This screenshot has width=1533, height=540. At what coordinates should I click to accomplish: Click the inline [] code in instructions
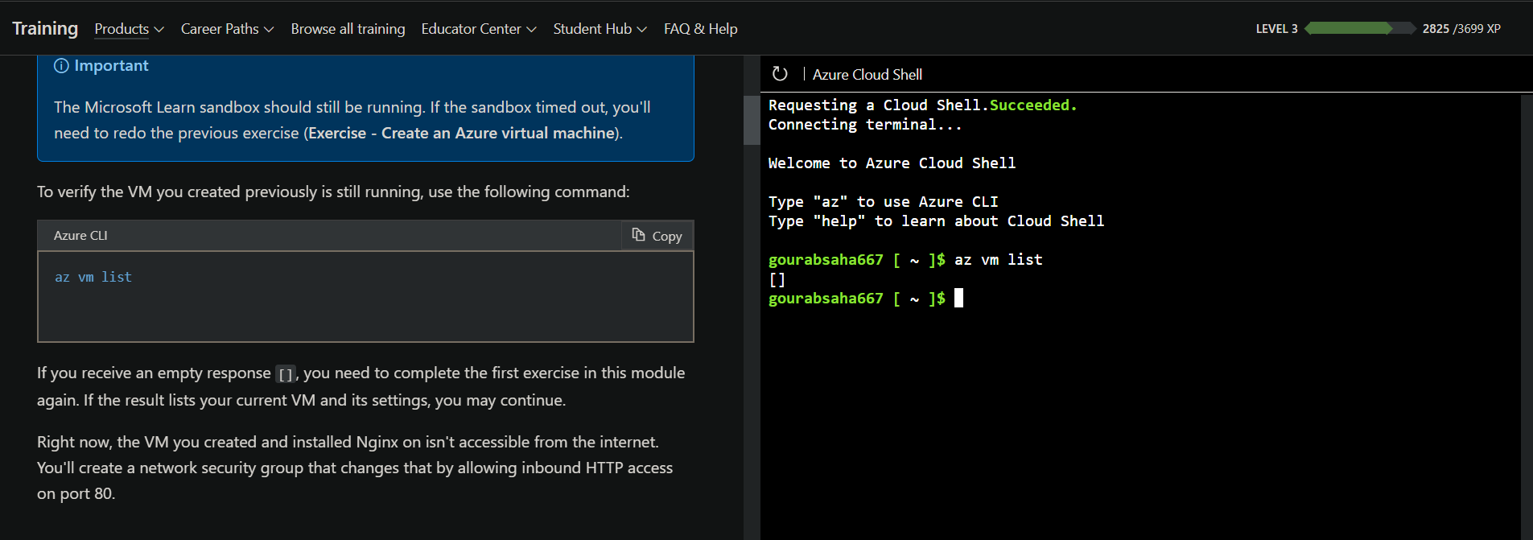click(286, 374)
